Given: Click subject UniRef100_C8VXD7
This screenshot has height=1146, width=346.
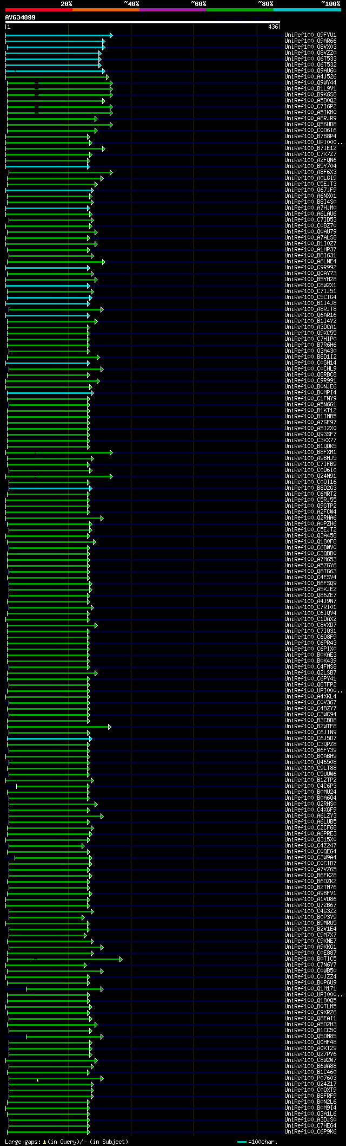Looking at the screenshot, I should point(310,625).
